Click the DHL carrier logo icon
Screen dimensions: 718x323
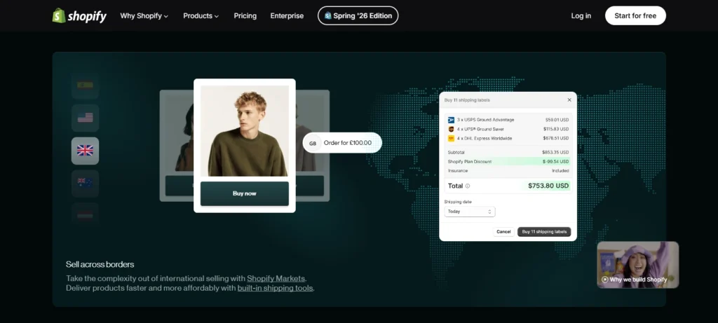451,138
